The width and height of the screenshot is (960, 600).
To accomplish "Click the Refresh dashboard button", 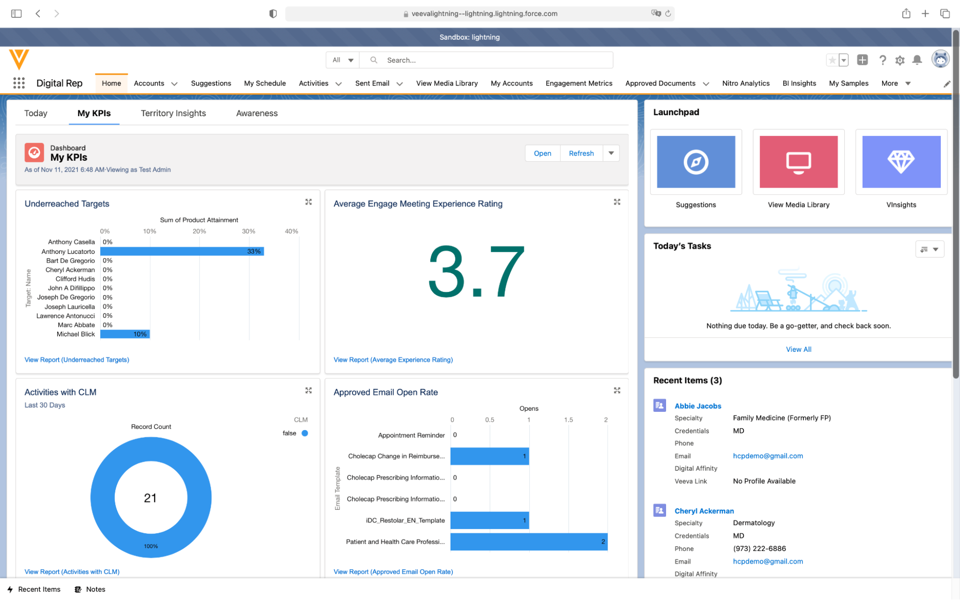I will point(581,153).
